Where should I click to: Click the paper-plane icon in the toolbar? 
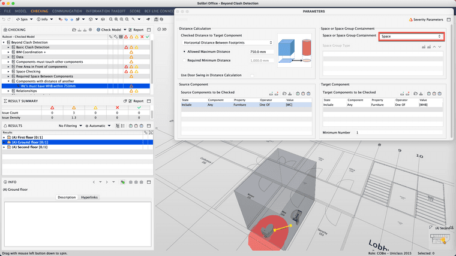pyautogui.click(x=148, y=19)
